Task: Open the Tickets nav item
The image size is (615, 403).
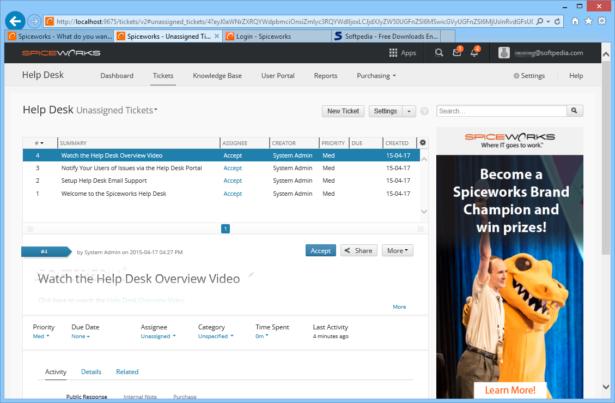Action: tap(163, 76)
